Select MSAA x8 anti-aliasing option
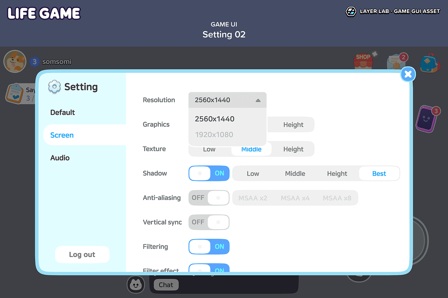Image resolution: width=448 pixels, height=298 pixels. click(x=337, y=198)
